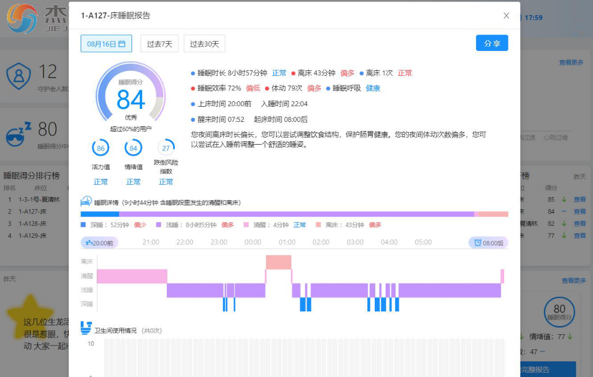Close the sleep report dialog
Image resolution: width=593 pixels, height=377 pixels.
(x=506, y=16)
